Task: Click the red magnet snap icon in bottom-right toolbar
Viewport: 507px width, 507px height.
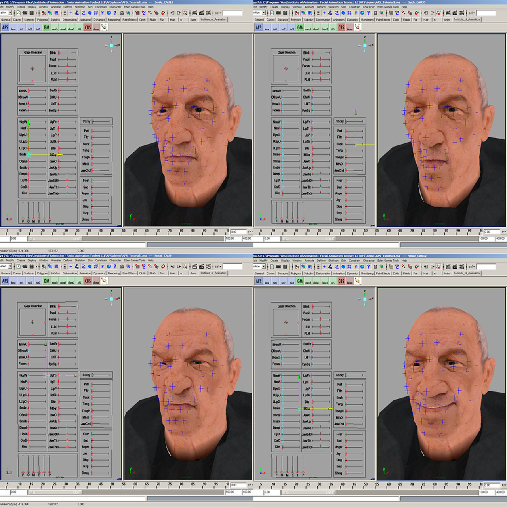Action: click(x=416, y=266)
